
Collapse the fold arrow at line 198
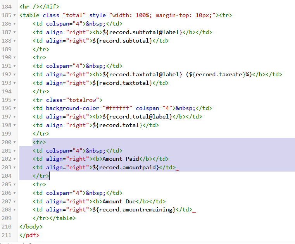(14, 125)
